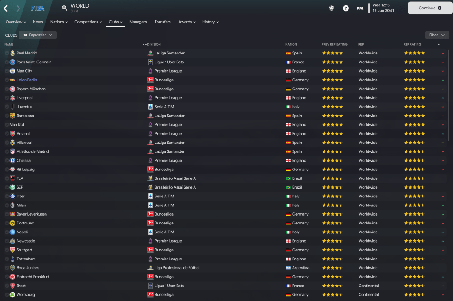Click the FM menu icon
The width and height of the screenshot is (453, 301).
click(x=360, y=8)
